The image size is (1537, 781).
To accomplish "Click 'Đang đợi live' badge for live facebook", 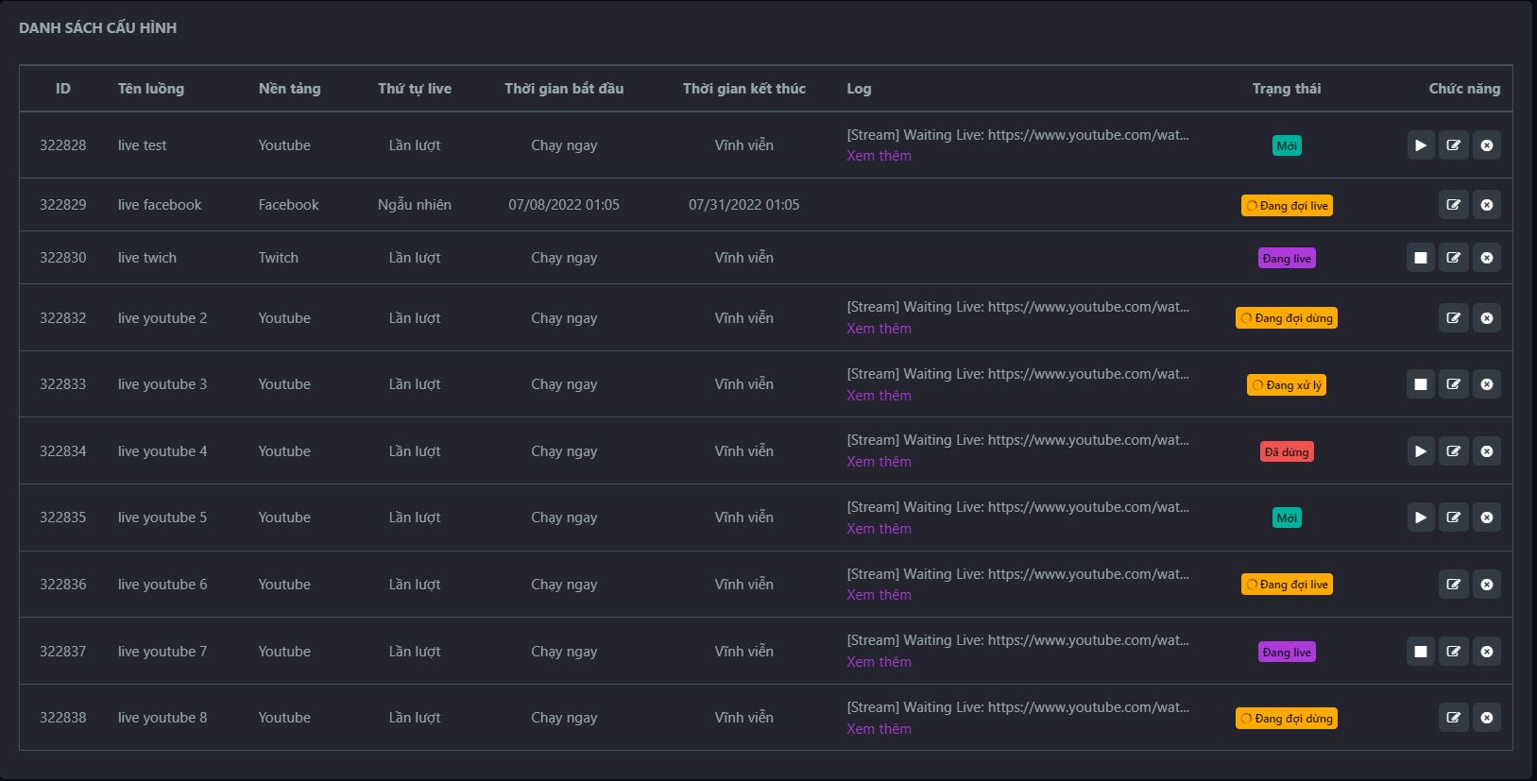I will click(1286, 206).
